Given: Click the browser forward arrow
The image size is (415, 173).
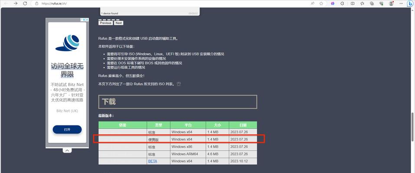Looking at the screenshot, I should tap(16, 3).
